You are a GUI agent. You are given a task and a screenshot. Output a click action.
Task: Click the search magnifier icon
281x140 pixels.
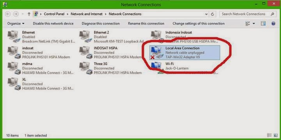coord(272,14)
